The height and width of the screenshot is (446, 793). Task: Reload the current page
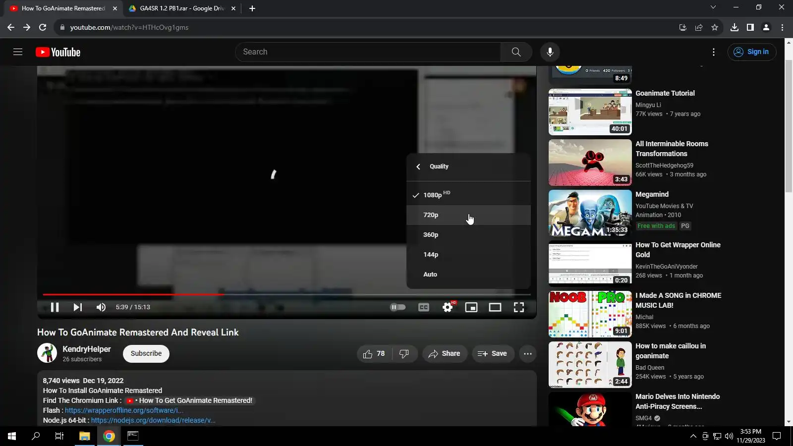[x=43, y=27]
